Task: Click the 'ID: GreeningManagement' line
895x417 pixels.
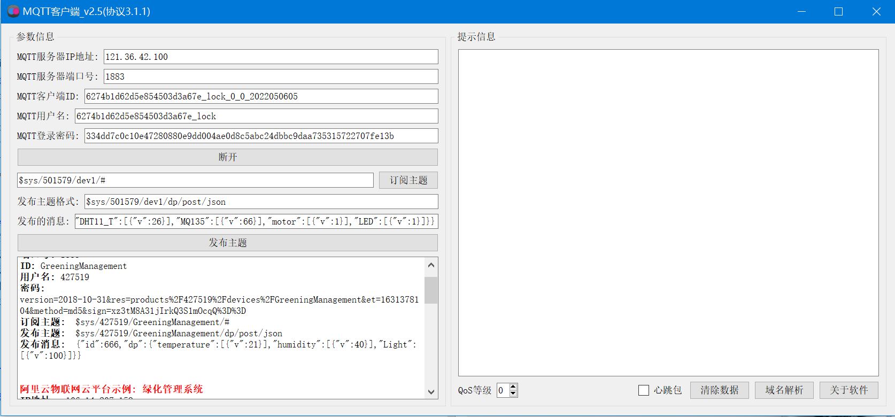Action: (x=74, y=266)
